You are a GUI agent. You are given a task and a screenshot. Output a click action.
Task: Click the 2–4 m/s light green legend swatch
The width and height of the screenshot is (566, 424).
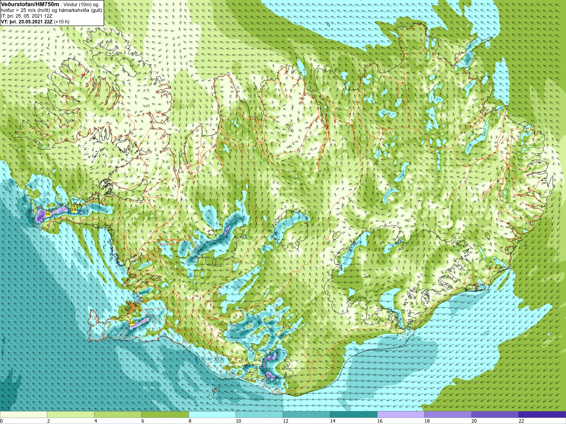(x=71, y=415)
